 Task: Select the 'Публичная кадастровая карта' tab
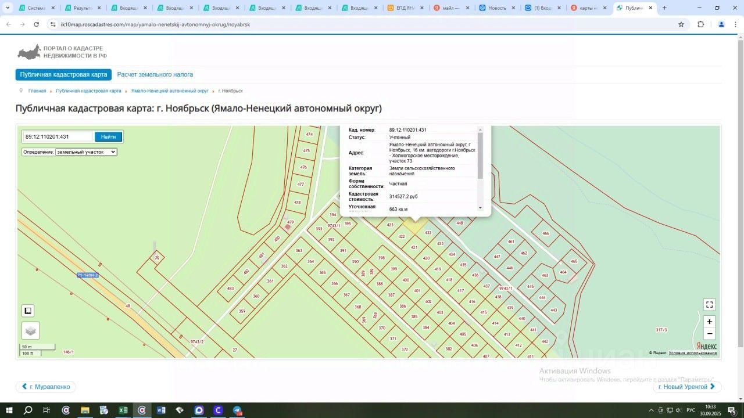pos(63,74)
